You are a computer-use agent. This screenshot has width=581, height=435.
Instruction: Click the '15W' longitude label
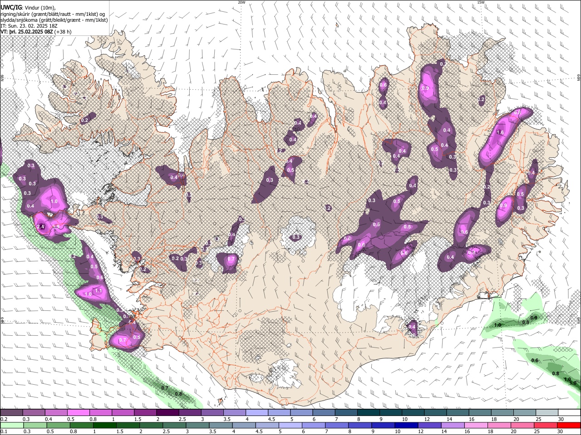click(x=481, y=2)
